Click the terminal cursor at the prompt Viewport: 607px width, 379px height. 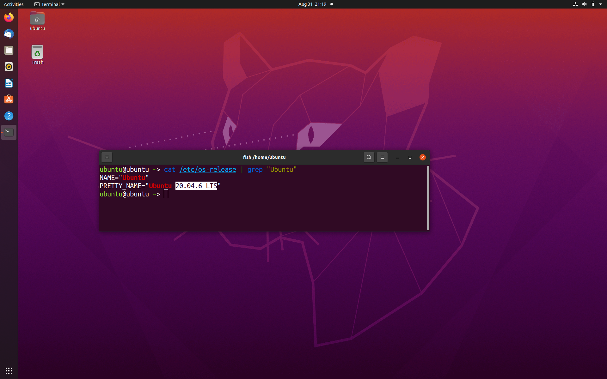pyautogui.click(x=166, y=194)
